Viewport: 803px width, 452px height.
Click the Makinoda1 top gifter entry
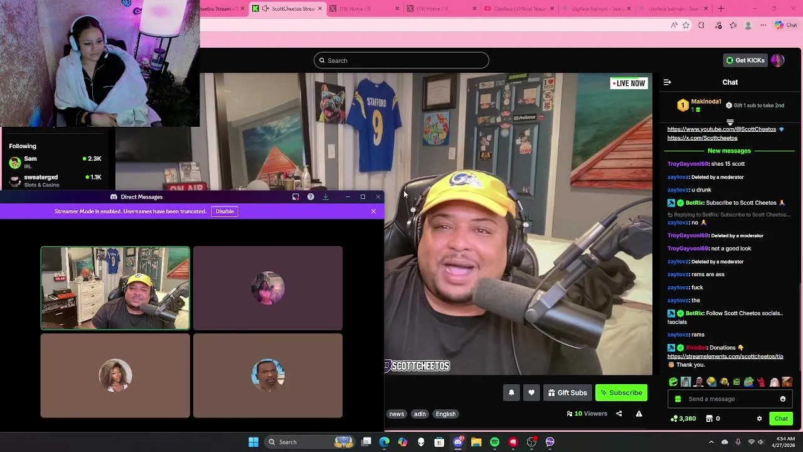699,105
